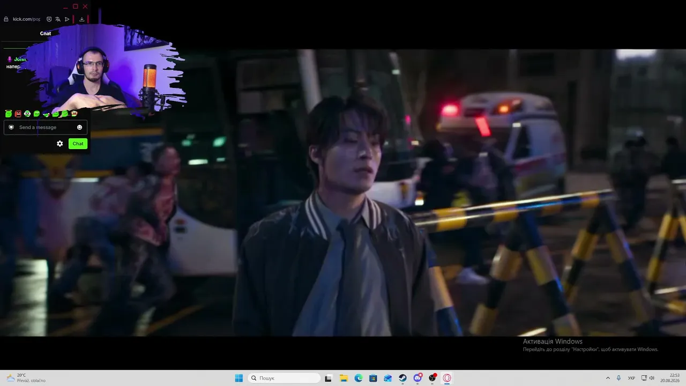
Task: Click the taskbar search box 'Пошук'
Action: pos(284,378)
